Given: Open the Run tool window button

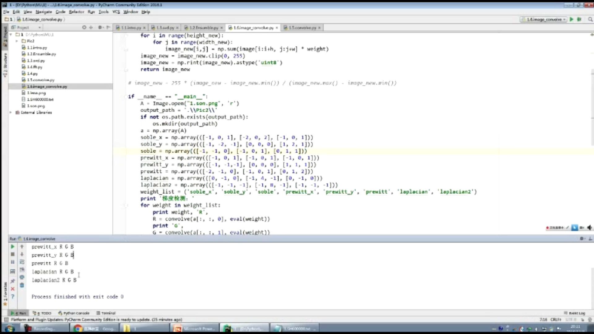Looking at the screenshot, I should click(x=18, y=313).
